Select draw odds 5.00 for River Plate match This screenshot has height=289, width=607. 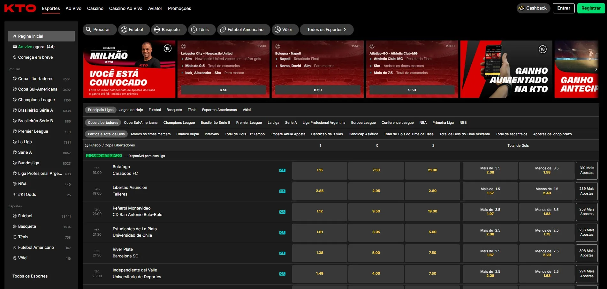tap(376, 253)
